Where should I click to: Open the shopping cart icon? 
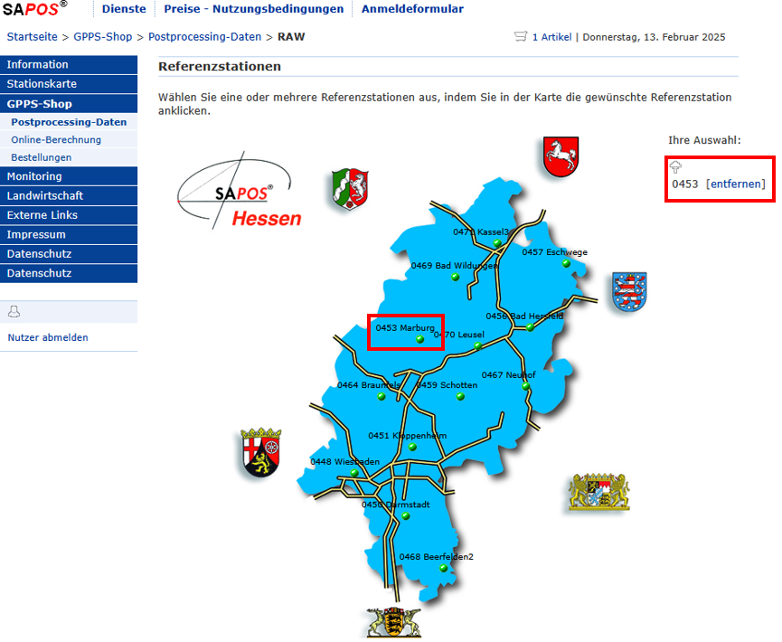[x=520, y=36]
